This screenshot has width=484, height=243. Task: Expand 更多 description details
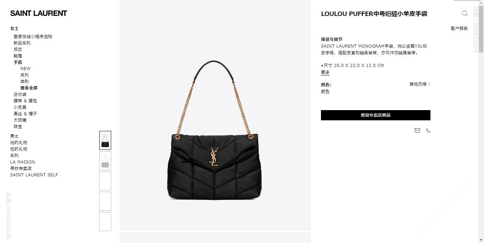pyautogui.click(x=325, y=72)
